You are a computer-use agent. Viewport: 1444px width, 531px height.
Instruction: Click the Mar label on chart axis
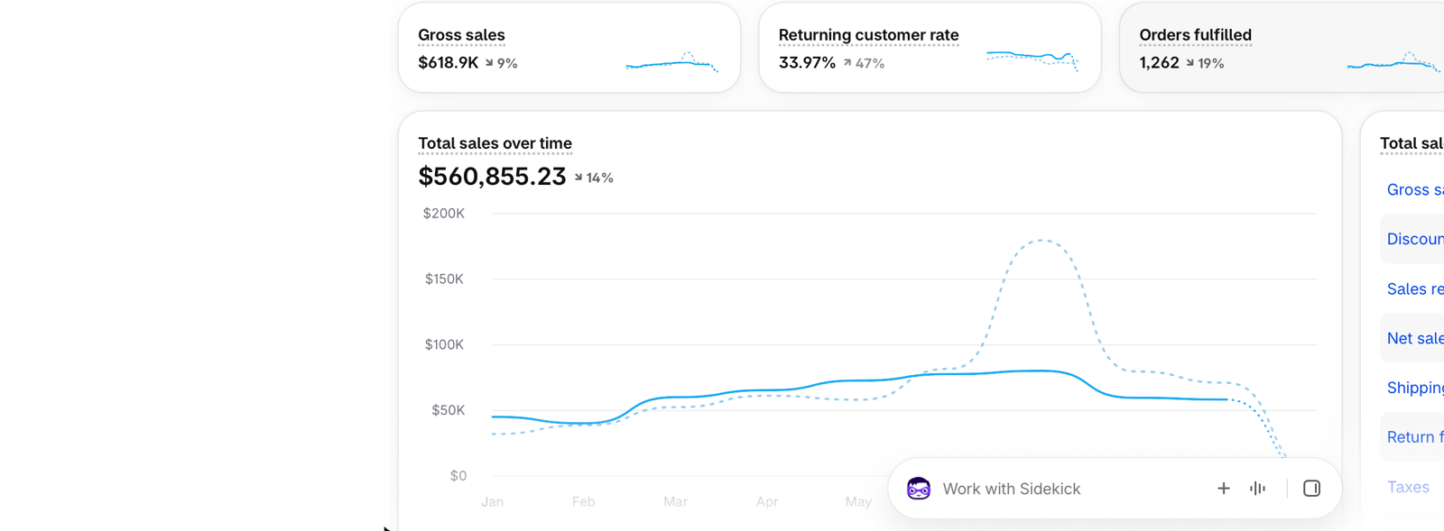[x=675, y=501]
